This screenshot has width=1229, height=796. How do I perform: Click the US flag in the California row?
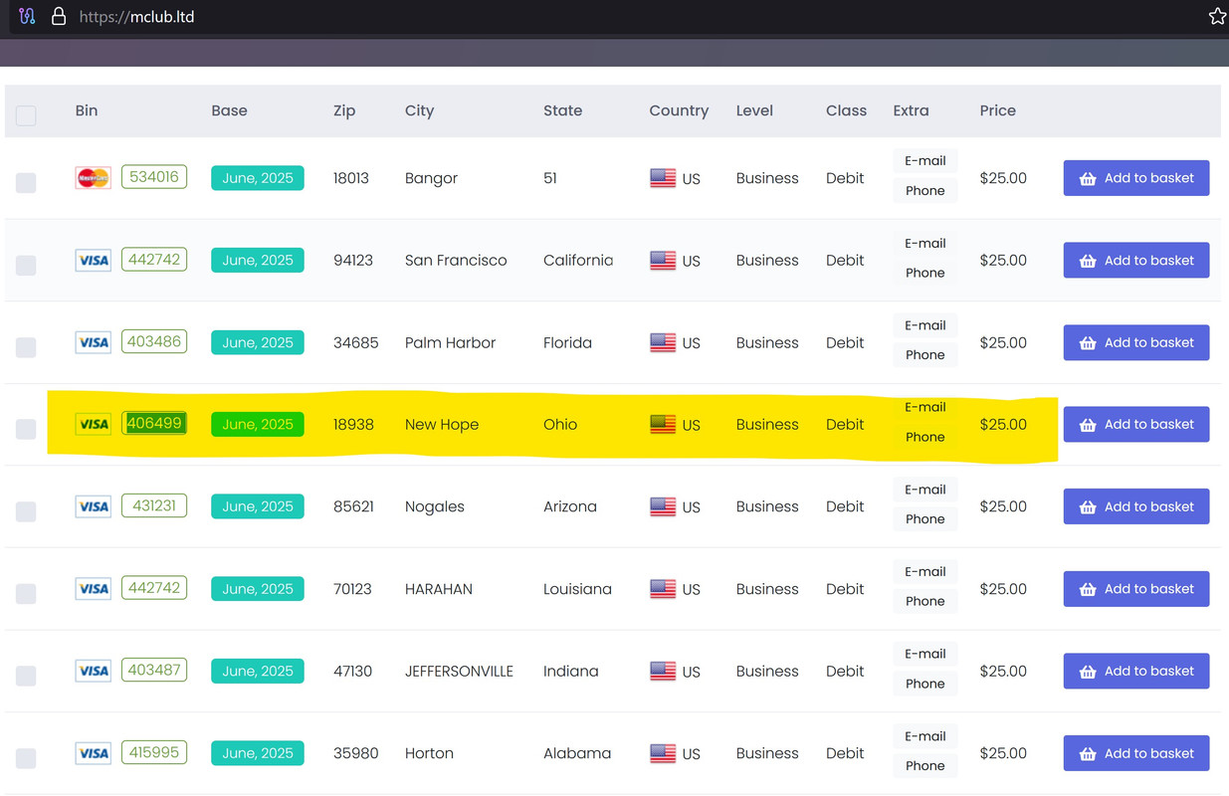point(663,260)
